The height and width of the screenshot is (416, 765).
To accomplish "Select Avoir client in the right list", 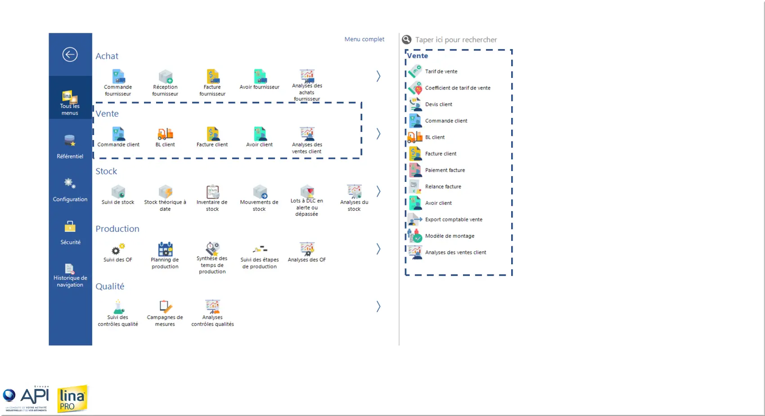I will tap(438, 203).
